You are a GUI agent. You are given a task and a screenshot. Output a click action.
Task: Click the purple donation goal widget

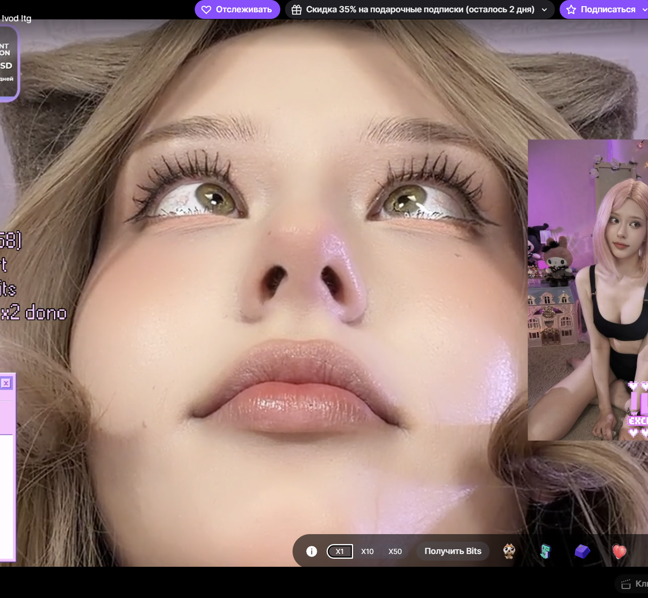pyautogui.click(x=8, y=63)
